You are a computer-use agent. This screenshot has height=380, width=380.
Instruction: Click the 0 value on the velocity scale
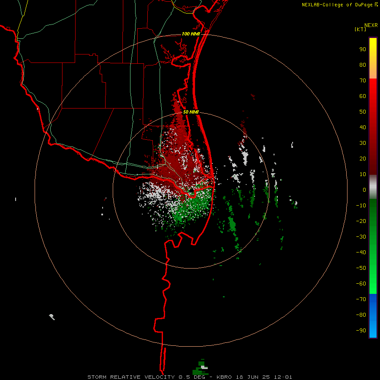click(x=364, y=190)
